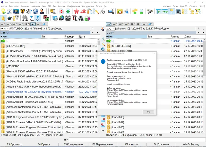Toggle the eye show hidden files icon
The height and width of the screenshot is (147, 206).
click(10, 18)
